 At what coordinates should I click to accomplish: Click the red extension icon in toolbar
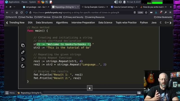pyautogui.click(x=161, y=12)
